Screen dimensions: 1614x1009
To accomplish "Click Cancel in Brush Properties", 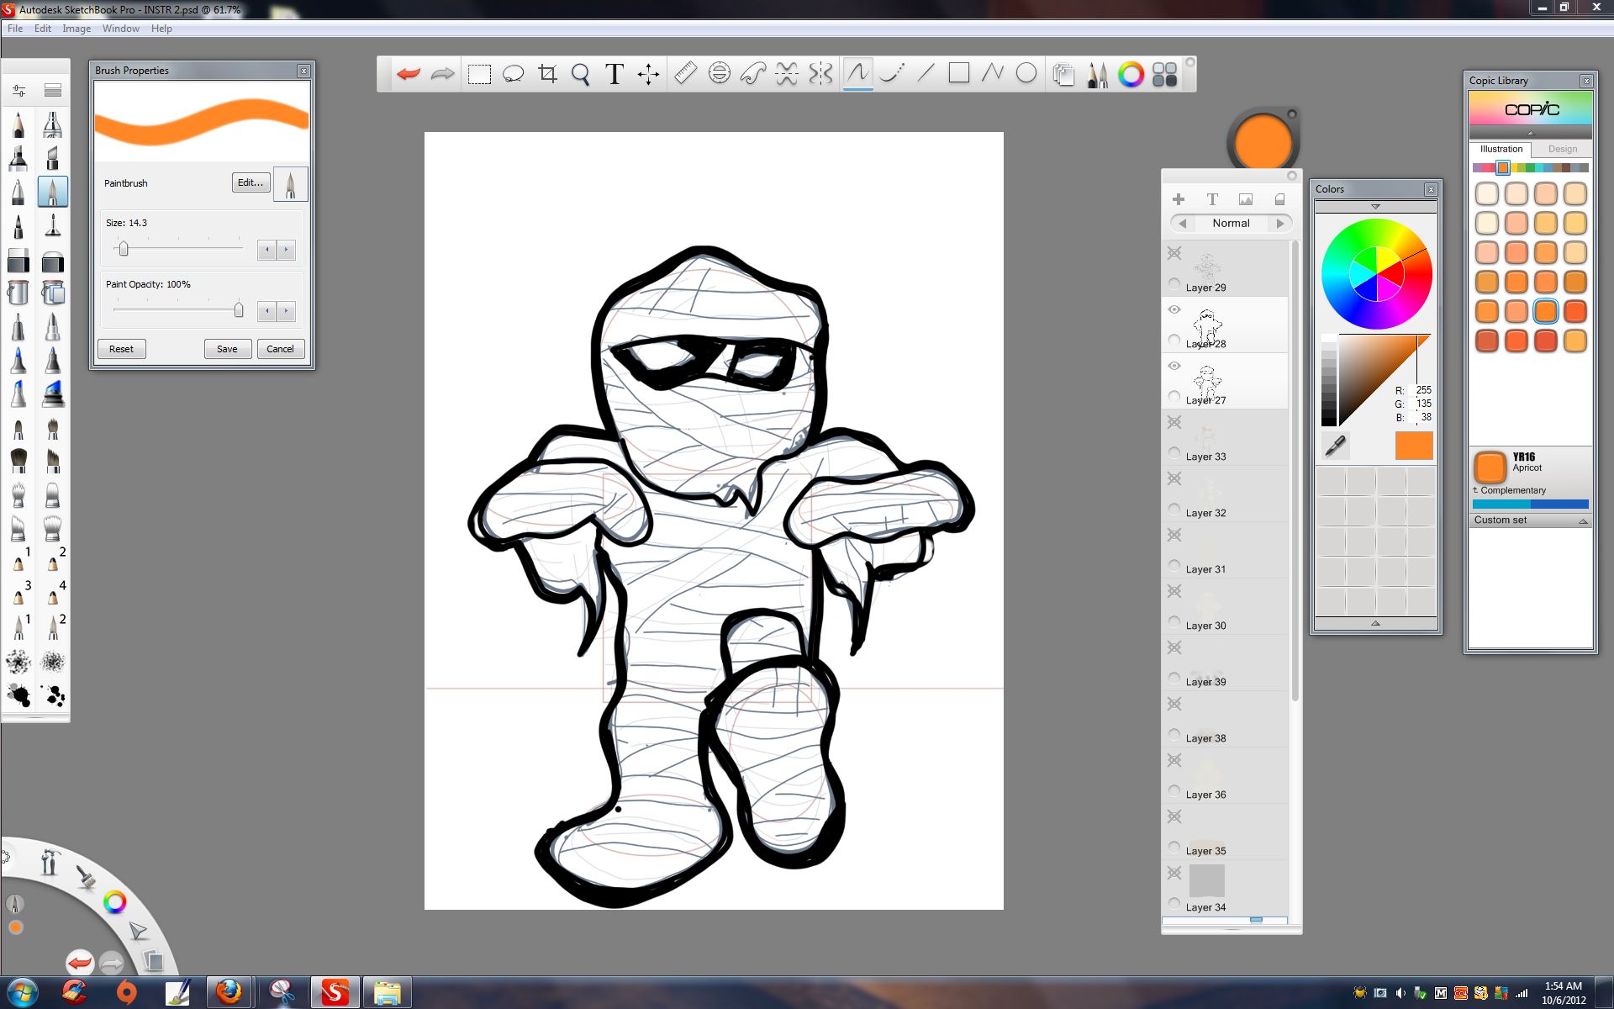I will (x=280, y=349).
